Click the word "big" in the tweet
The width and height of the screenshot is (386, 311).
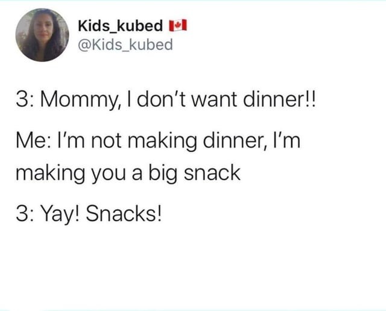(x=162, y=173)
